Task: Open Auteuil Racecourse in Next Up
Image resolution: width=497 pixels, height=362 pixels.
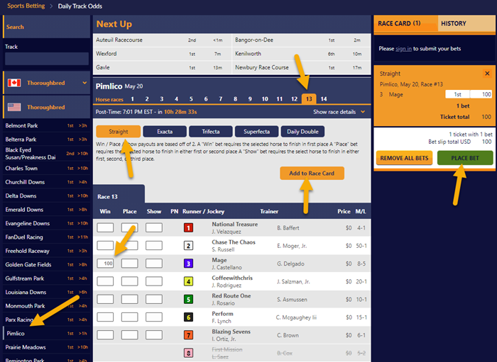Action: [x=163, y=40]
